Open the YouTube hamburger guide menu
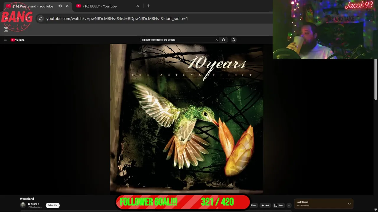 click(5, 40)
